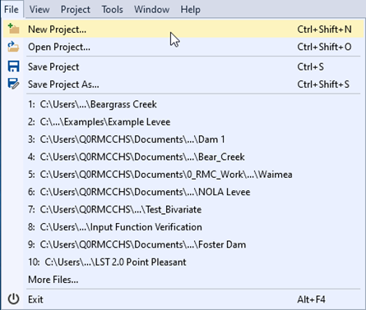Open the Window menu
The width and height of the screenshot is (366, 310).
click(151, 10)
